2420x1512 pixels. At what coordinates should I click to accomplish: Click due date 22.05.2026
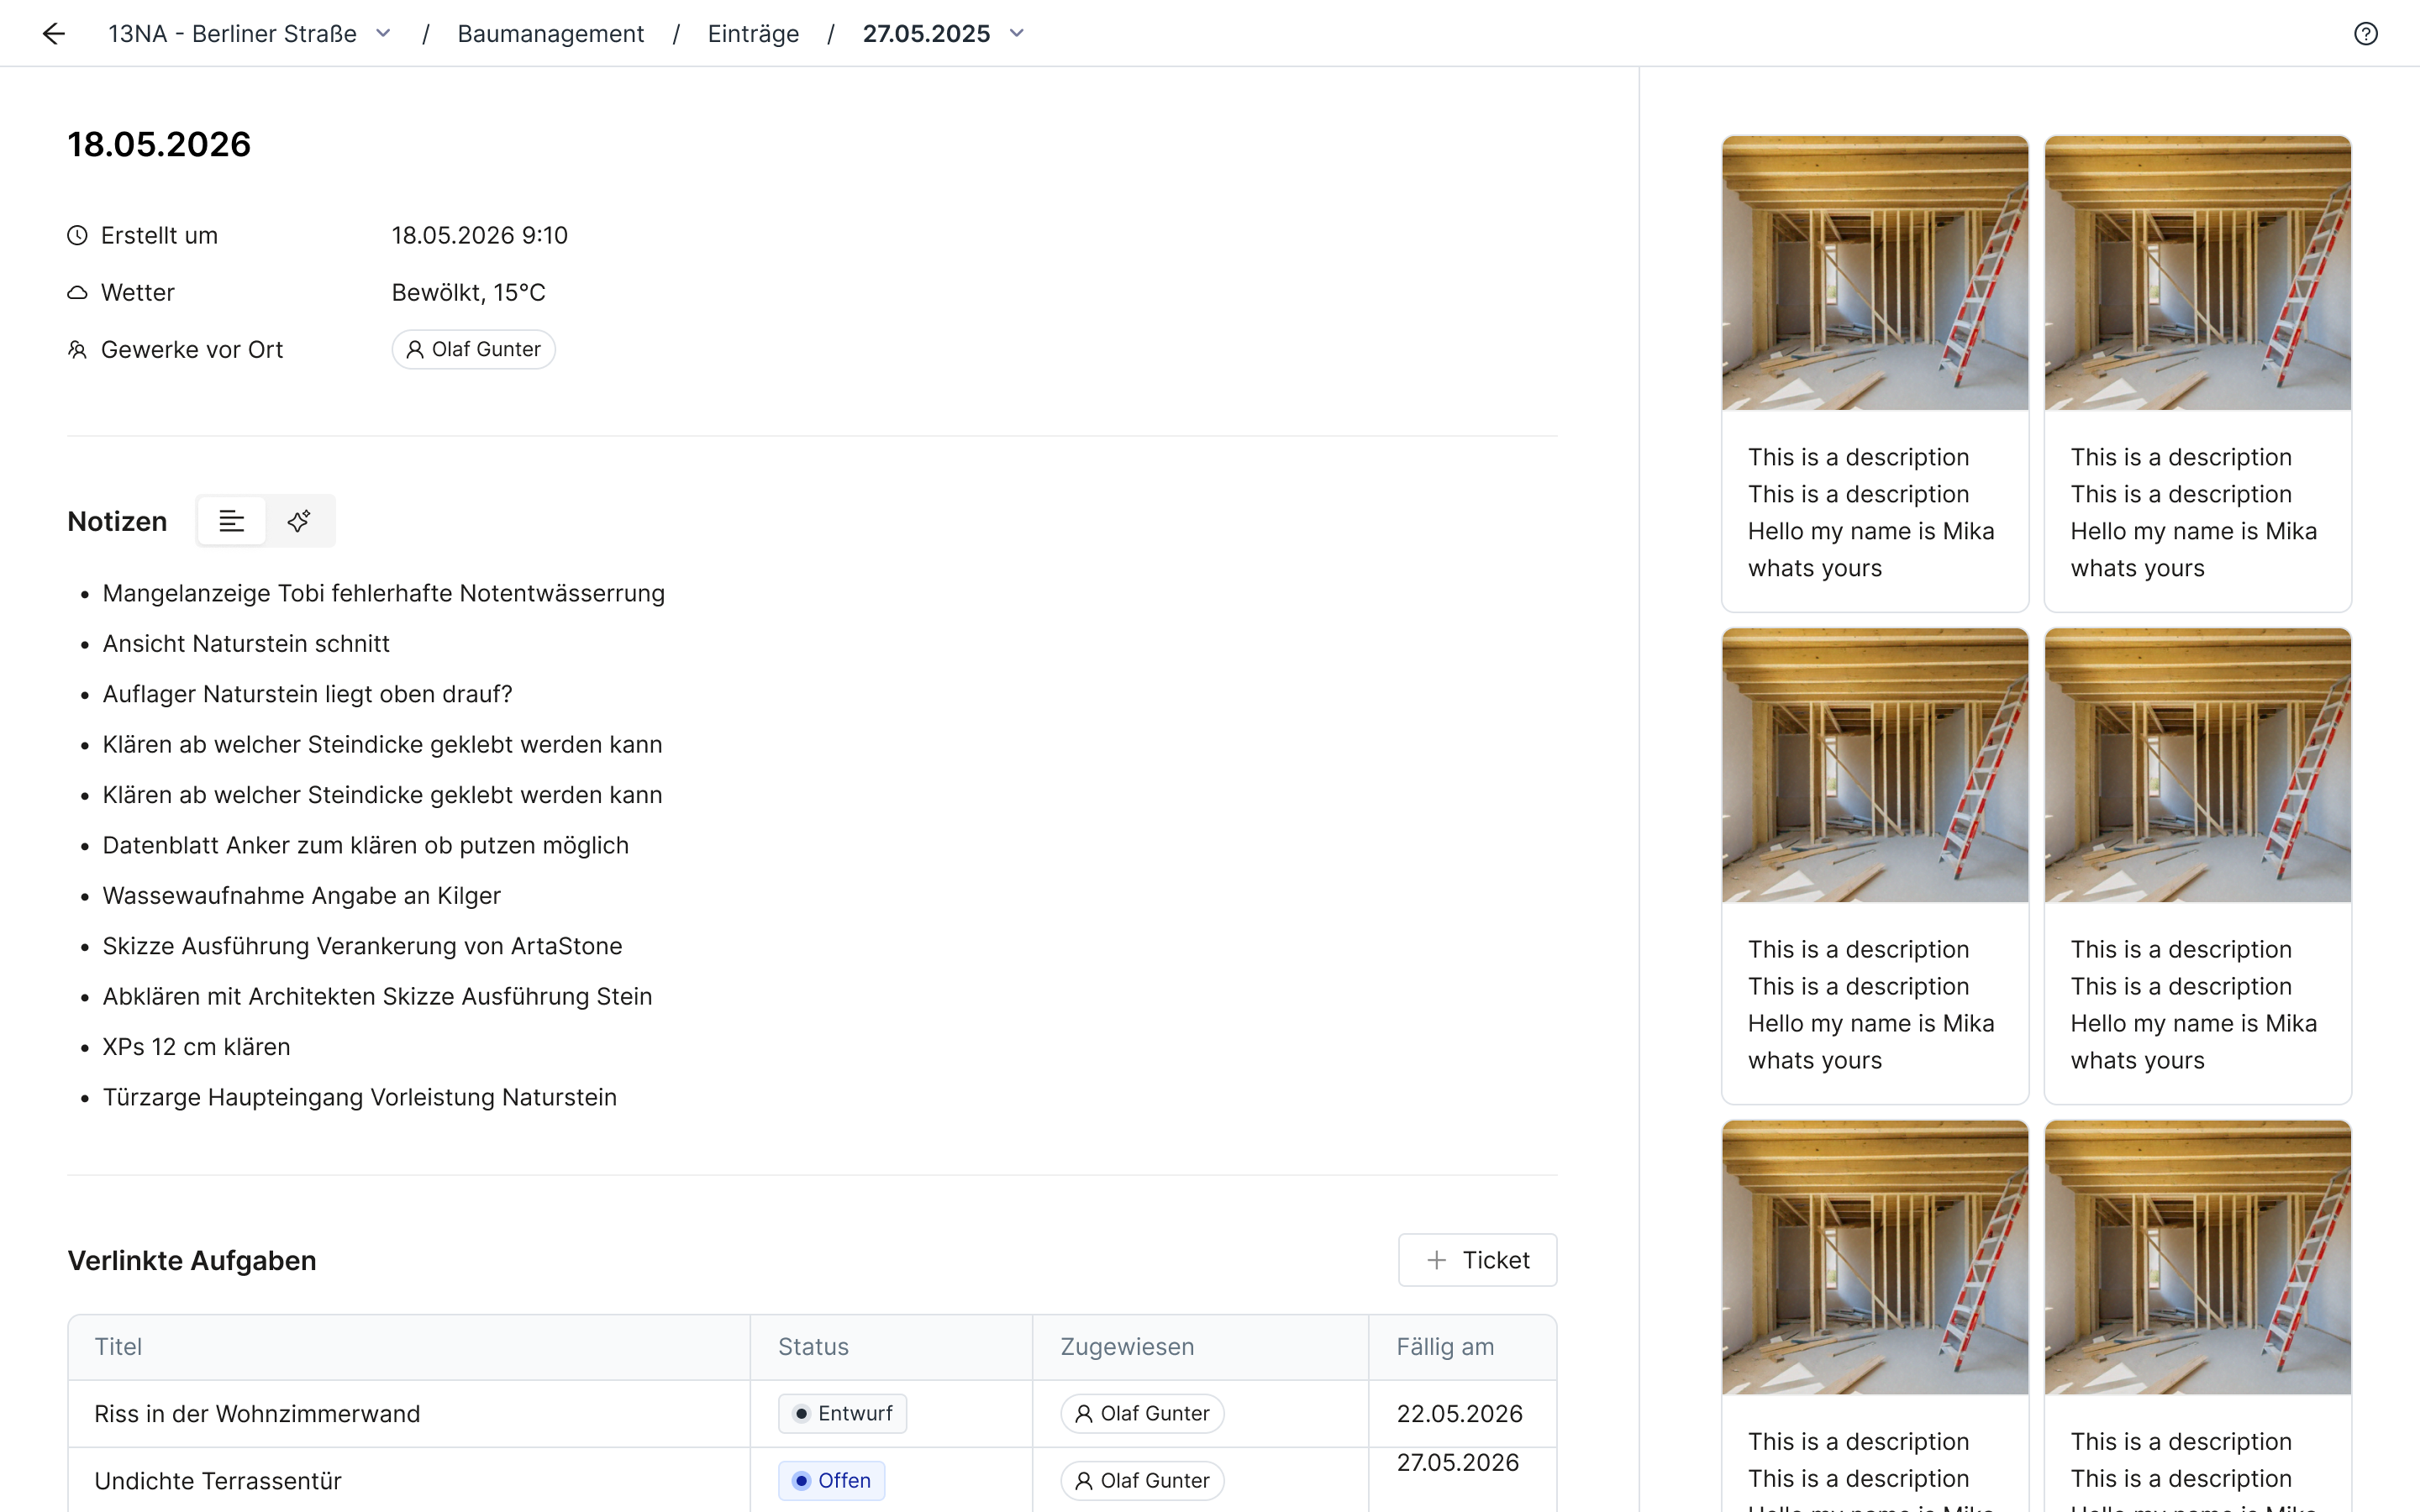(1459, 1414)
